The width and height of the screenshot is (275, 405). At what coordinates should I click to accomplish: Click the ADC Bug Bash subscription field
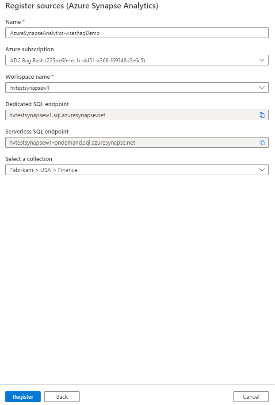click(133, 60)
